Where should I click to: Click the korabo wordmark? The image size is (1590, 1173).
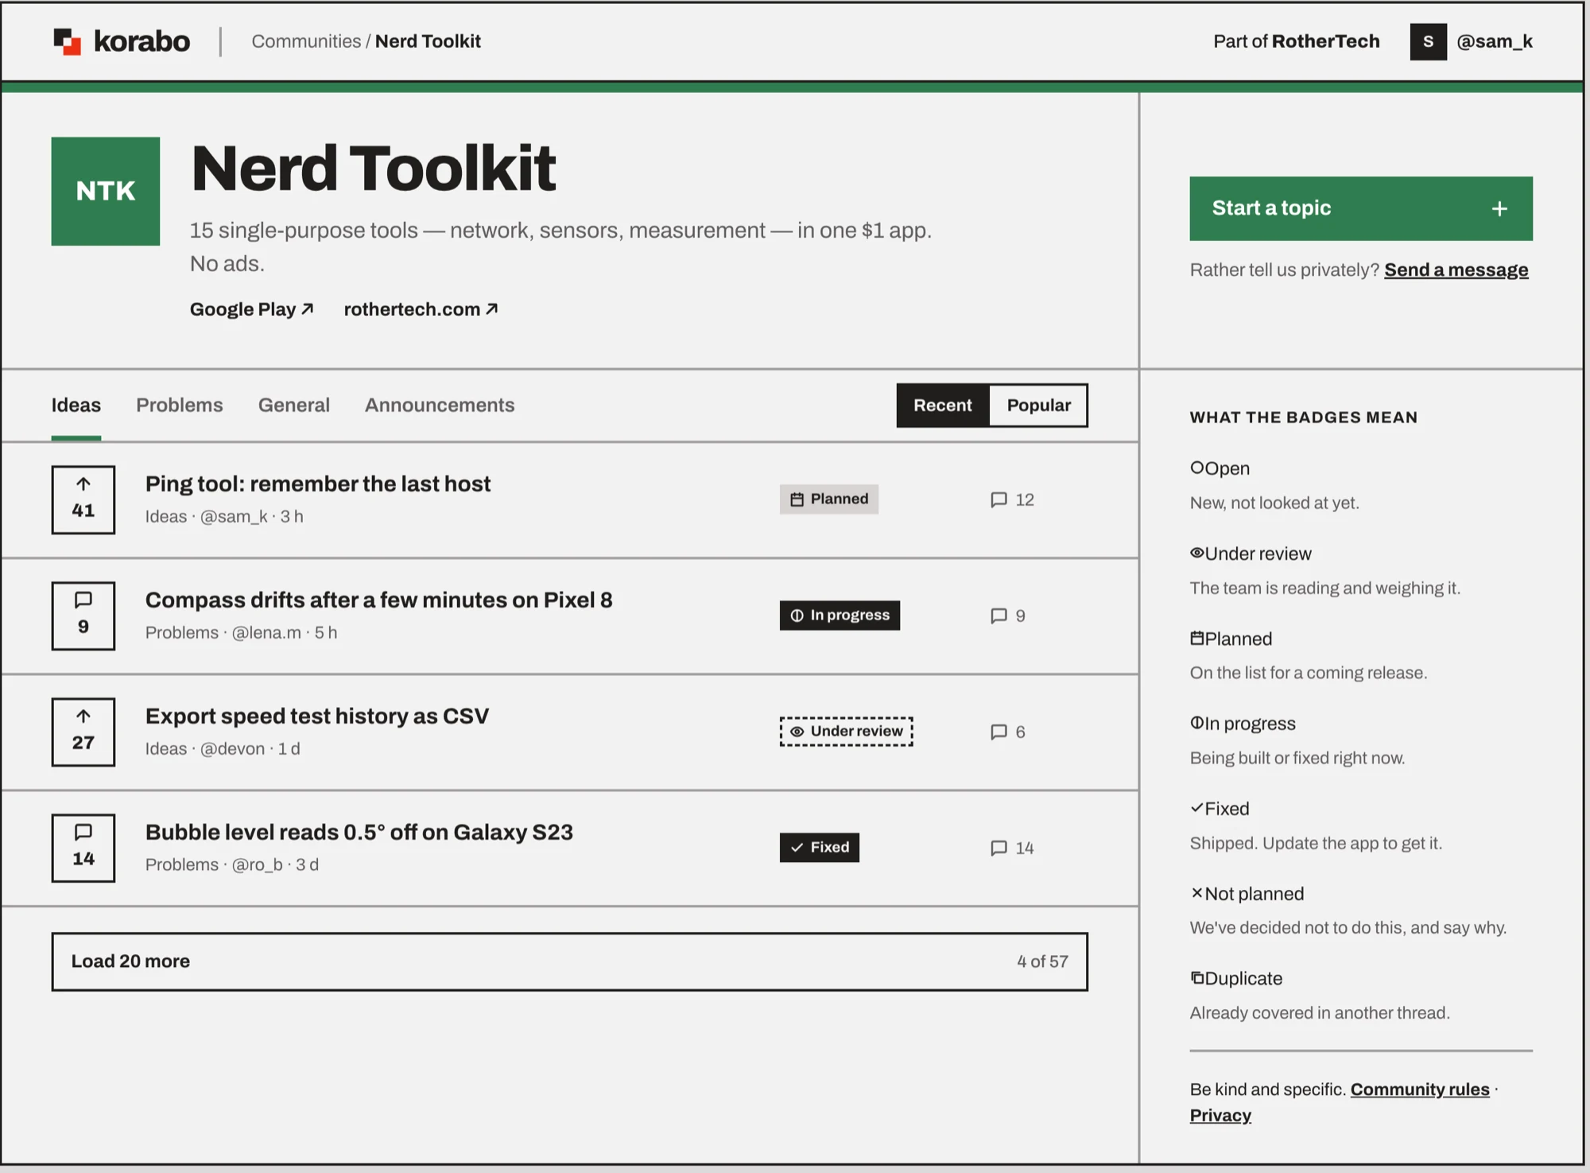click(x=142, y=41)
